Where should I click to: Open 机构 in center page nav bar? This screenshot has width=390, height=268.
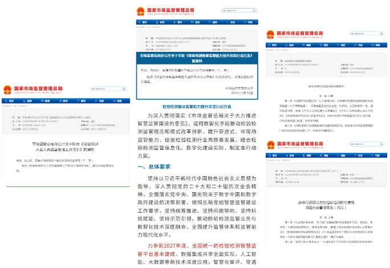click(160, 22)
